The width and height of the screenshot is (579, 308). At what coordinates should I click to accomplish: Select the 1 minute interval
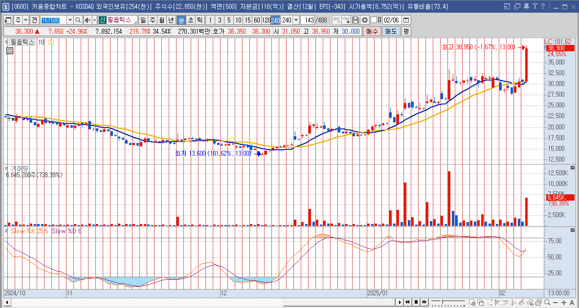210,20
